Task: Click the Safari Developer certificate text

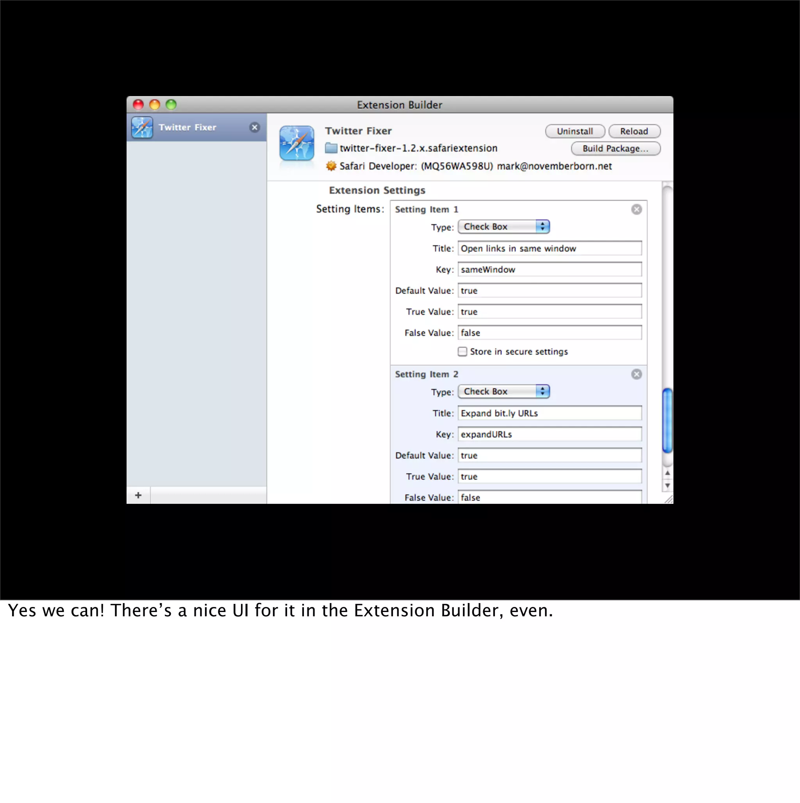Action: click(476, 166)
